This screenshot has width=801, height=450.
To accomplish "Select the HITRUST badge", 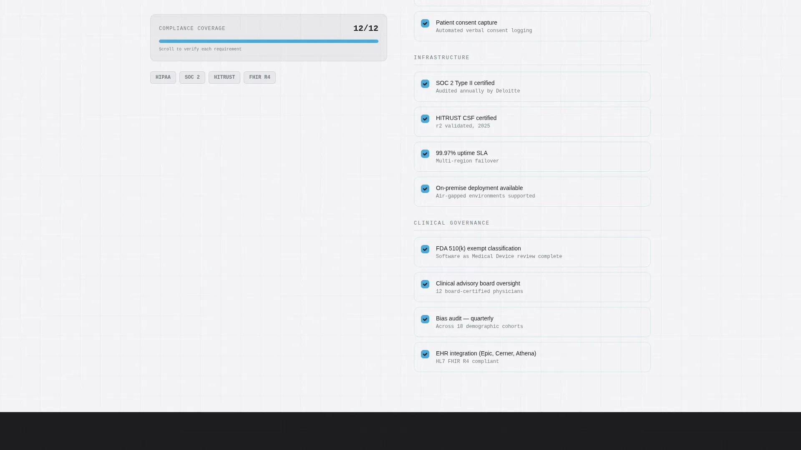I will [224, 77].
